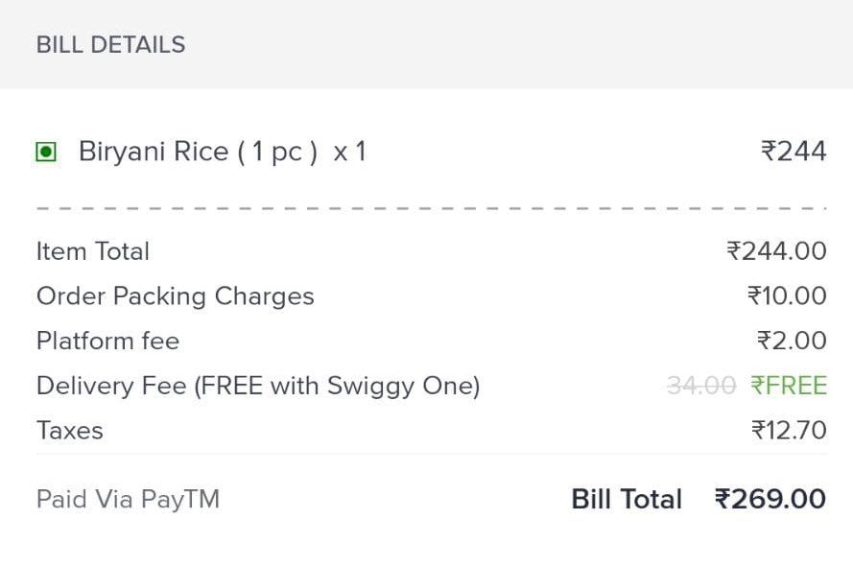
Task: Click the green vegetarian indicator icon
Action: (x=46, y=152)
